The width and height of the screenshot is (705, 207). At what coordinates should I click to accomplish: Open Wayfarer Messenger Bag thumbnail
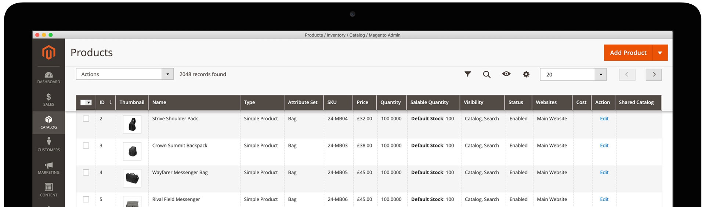coord(132,178)
